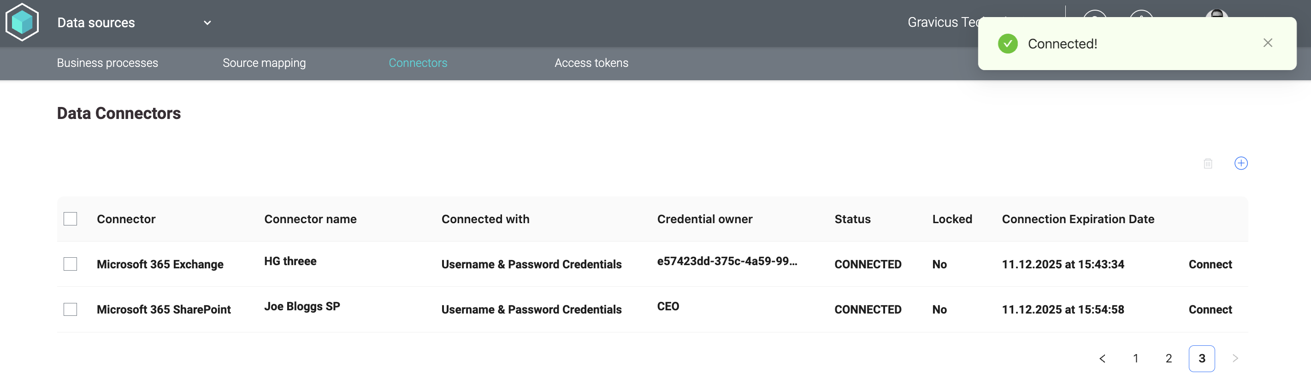1311x391 pixels.
Task: Dismiss the Connected notification
Action: tap(1267, 43)
